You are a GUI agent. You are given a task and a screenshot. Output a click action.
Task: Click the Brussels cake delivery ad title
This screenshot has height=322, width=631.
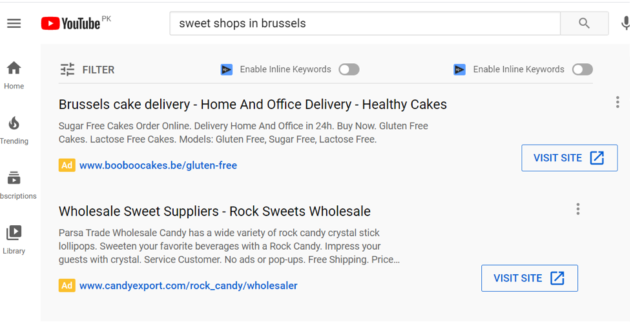[x=253, y=105]
